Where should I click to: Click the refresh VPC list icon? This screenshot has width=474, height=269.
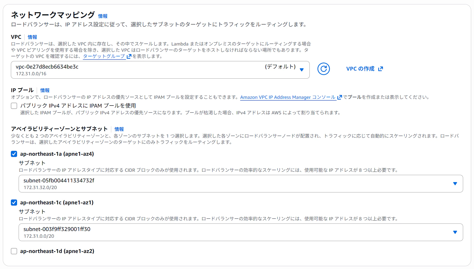tap(323, 69)
